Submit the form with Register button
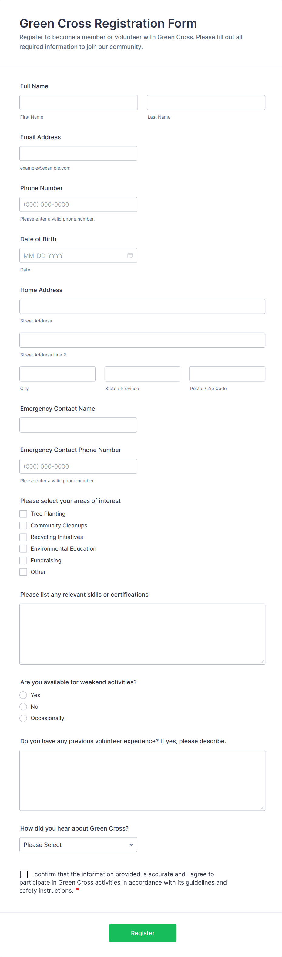 pos(143,933)
